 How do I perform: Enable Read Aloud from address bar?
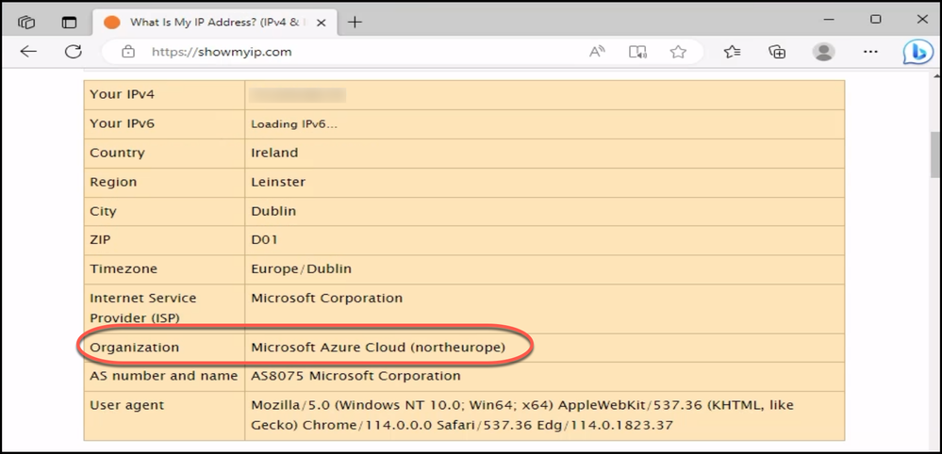(597, 52)
